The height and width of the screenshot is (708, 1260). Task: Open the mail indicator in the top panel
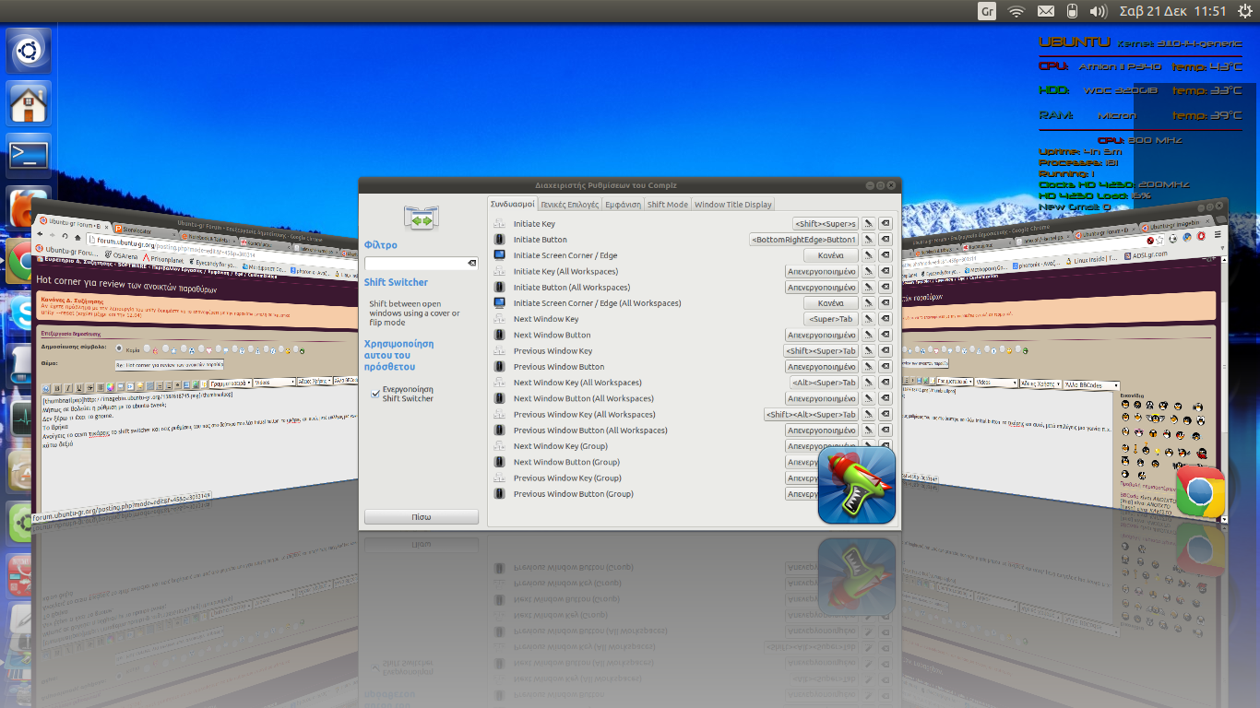(x=1045, y=11)
